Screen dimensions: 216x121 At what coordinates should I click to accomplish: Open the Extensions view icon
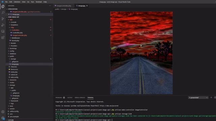[3, 37]
